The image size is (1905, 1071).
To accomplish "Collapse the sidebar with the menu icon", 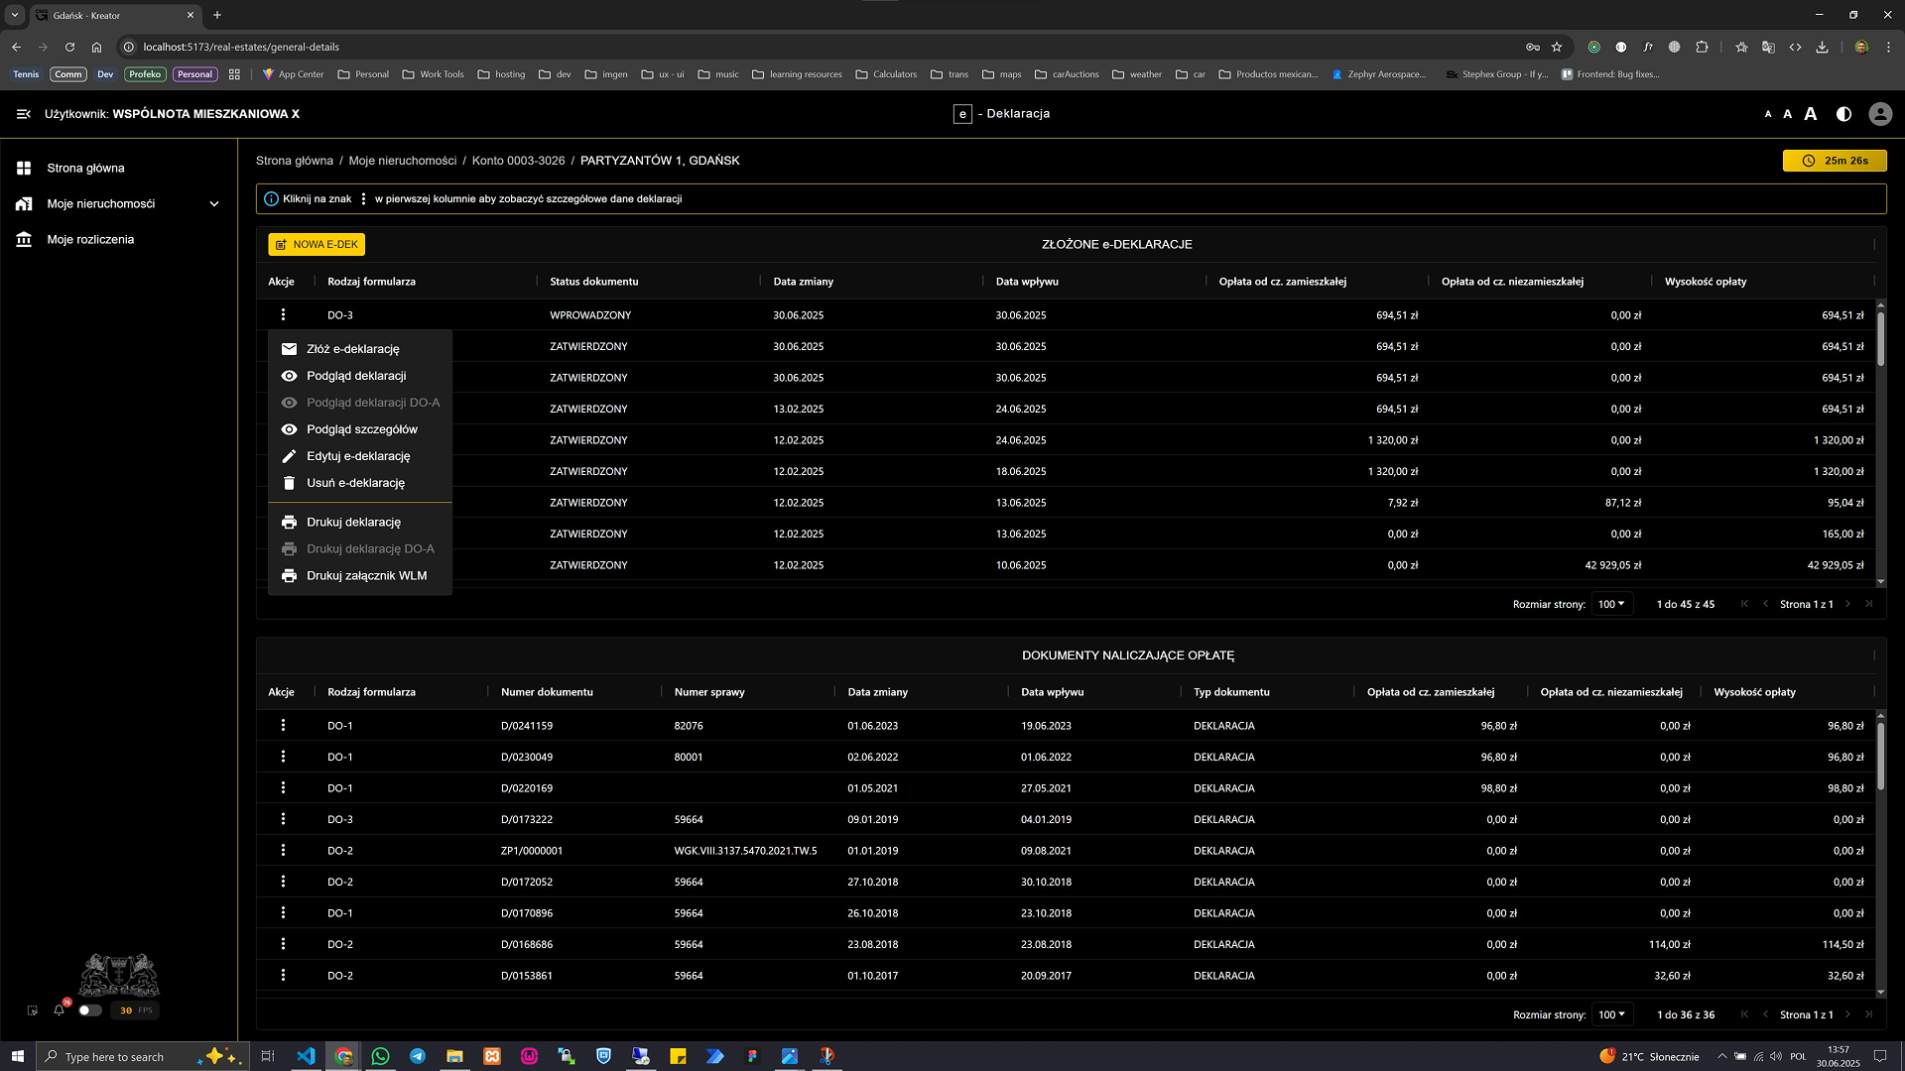I will [x=24, y=114].
